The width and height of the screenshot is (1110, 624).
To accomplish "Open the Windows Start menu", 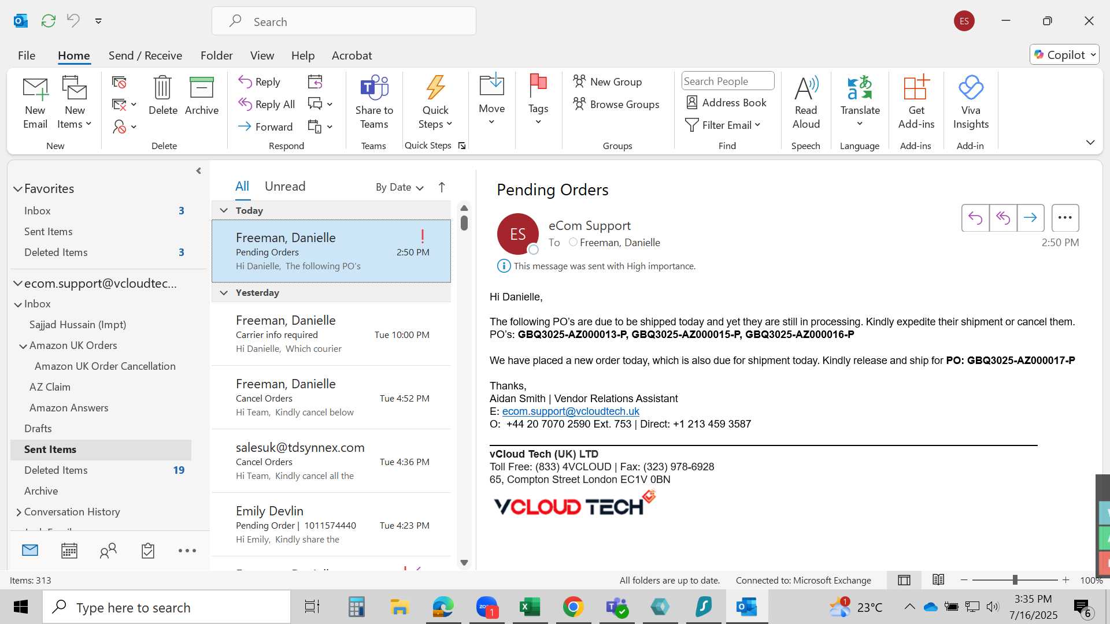I will coord(21,607).
